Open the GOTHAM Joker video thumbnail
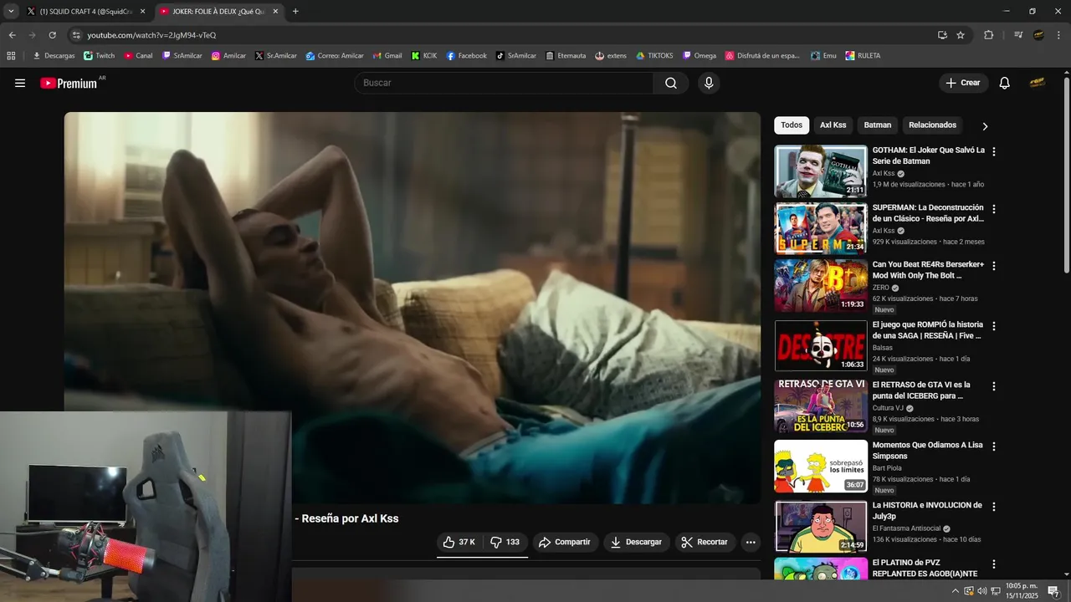This screenshot has width=1071, height=602. [820, 171]
